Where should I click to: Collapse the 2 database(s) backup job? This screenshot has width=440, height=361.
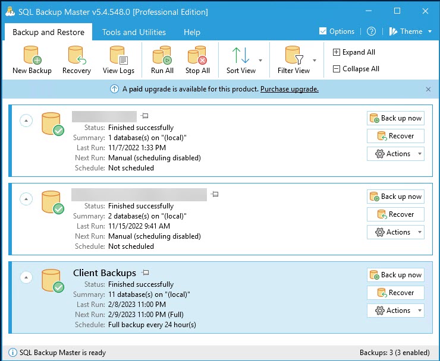coord(26,199)
